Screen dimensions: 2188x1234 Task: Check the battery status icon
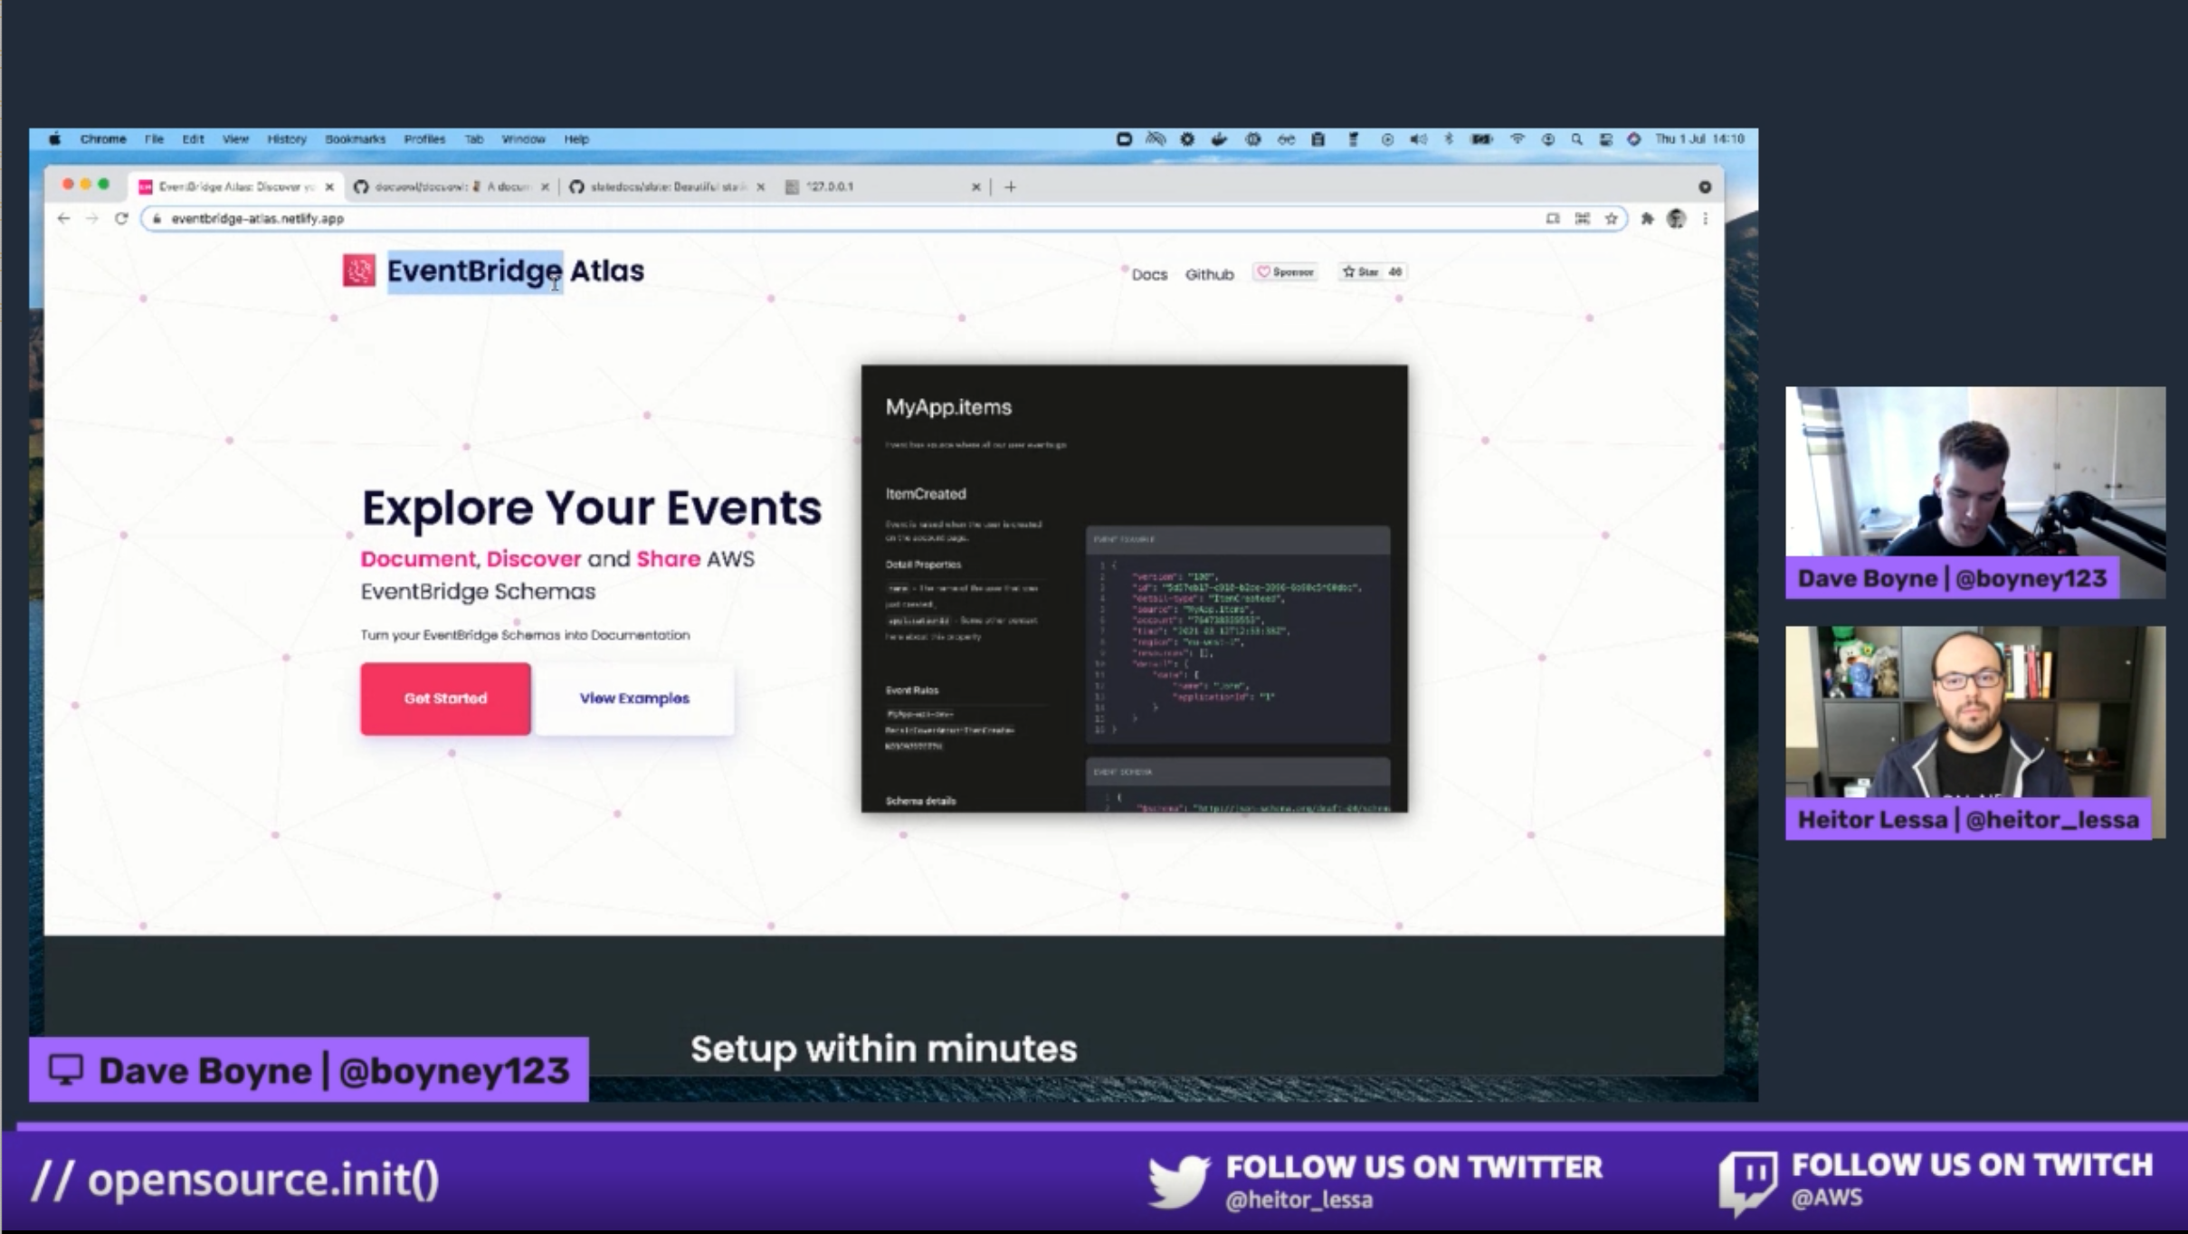click(1481, 139)
